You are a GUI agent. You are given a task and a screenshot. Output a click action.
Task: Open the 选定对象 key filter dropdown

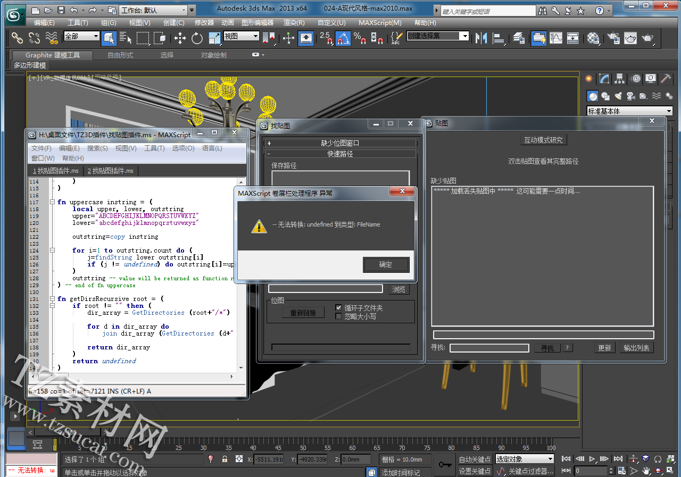(x=525, y=459)
